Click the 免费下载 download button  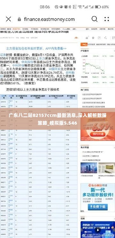[x=98, y=207]
